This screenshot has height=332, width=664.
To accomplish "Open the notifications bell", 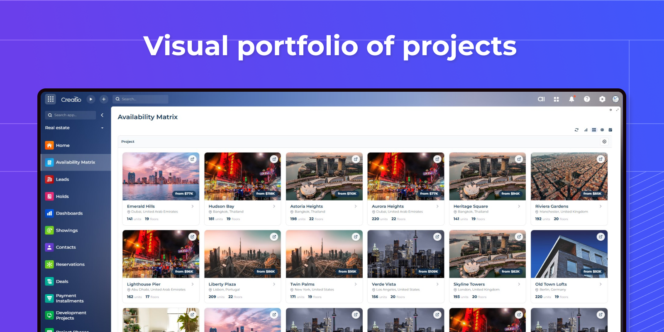I will click(571, 99).
